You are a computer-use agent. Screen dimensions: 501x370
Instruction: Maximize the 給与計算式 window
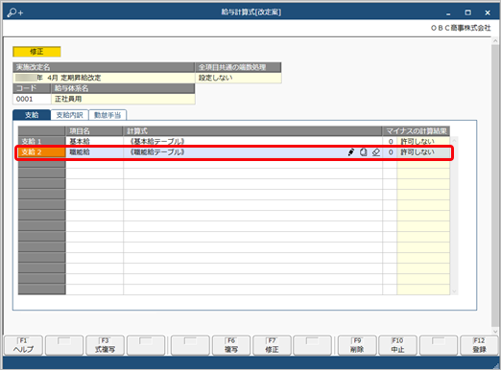pyautogui.click(x=467, y=12)
